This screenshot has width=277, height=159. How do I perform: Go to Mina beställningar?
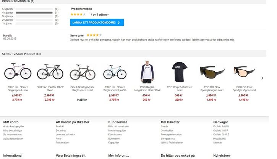point(13,130)
